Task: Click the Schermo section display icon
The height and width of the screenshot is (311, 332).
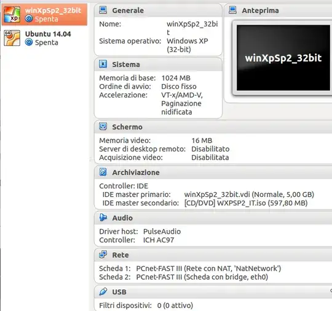Action: [x=103, y=126]
